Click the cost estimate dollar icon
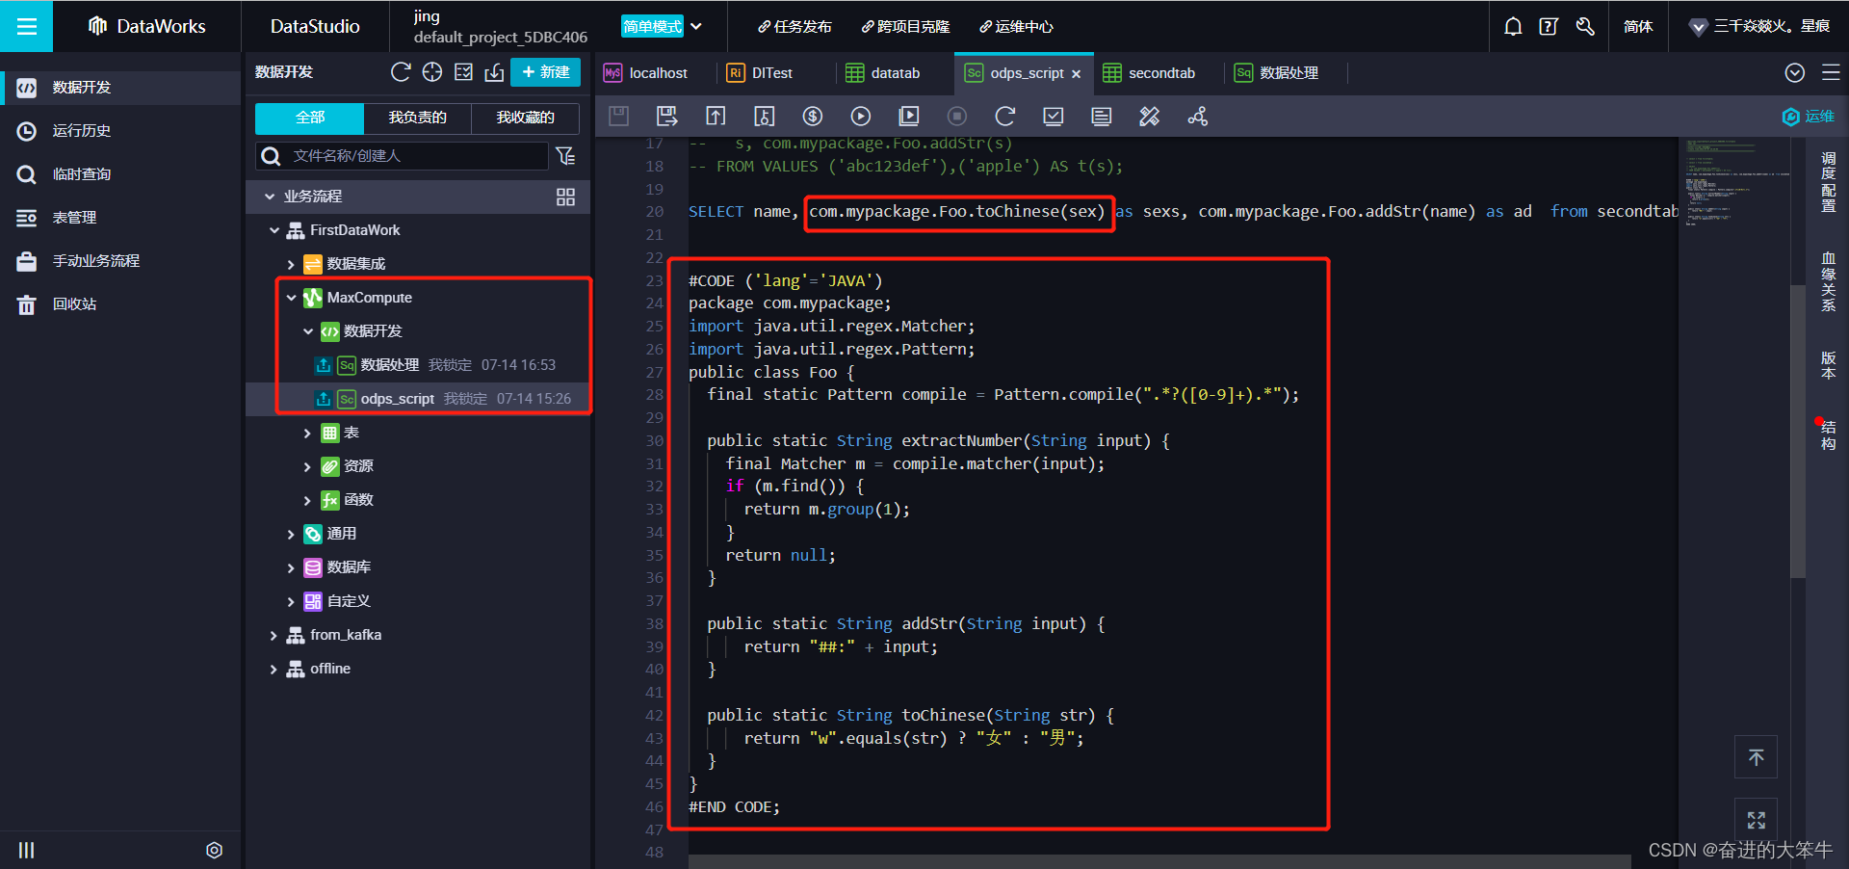This screenshot has height=869, width=1849. point(813,117)
